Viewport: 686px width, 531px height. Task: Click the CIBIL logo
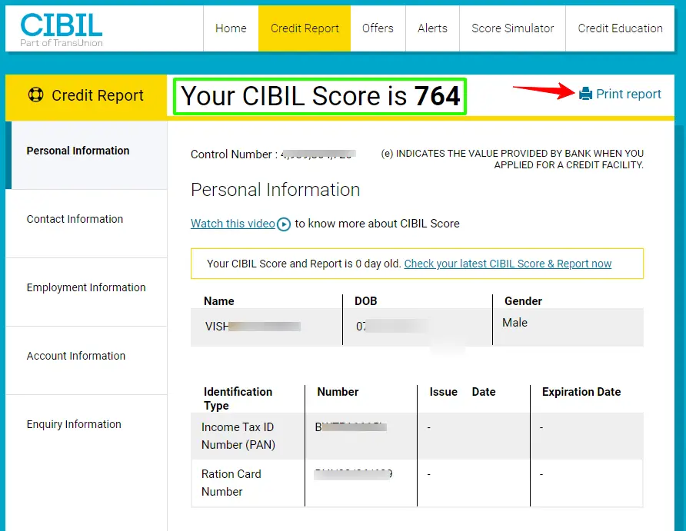pos(62,29)
